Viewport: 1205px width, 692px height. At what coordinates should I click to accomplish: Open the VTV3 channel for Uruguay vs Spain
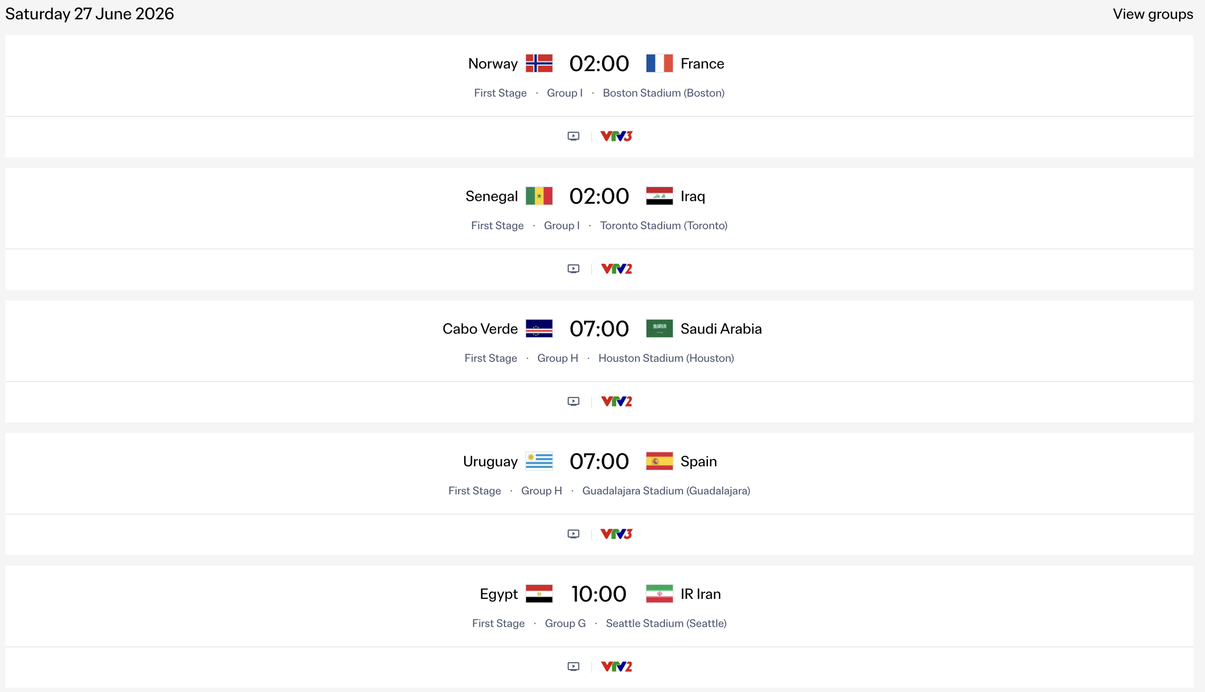(x=616, y=533)
